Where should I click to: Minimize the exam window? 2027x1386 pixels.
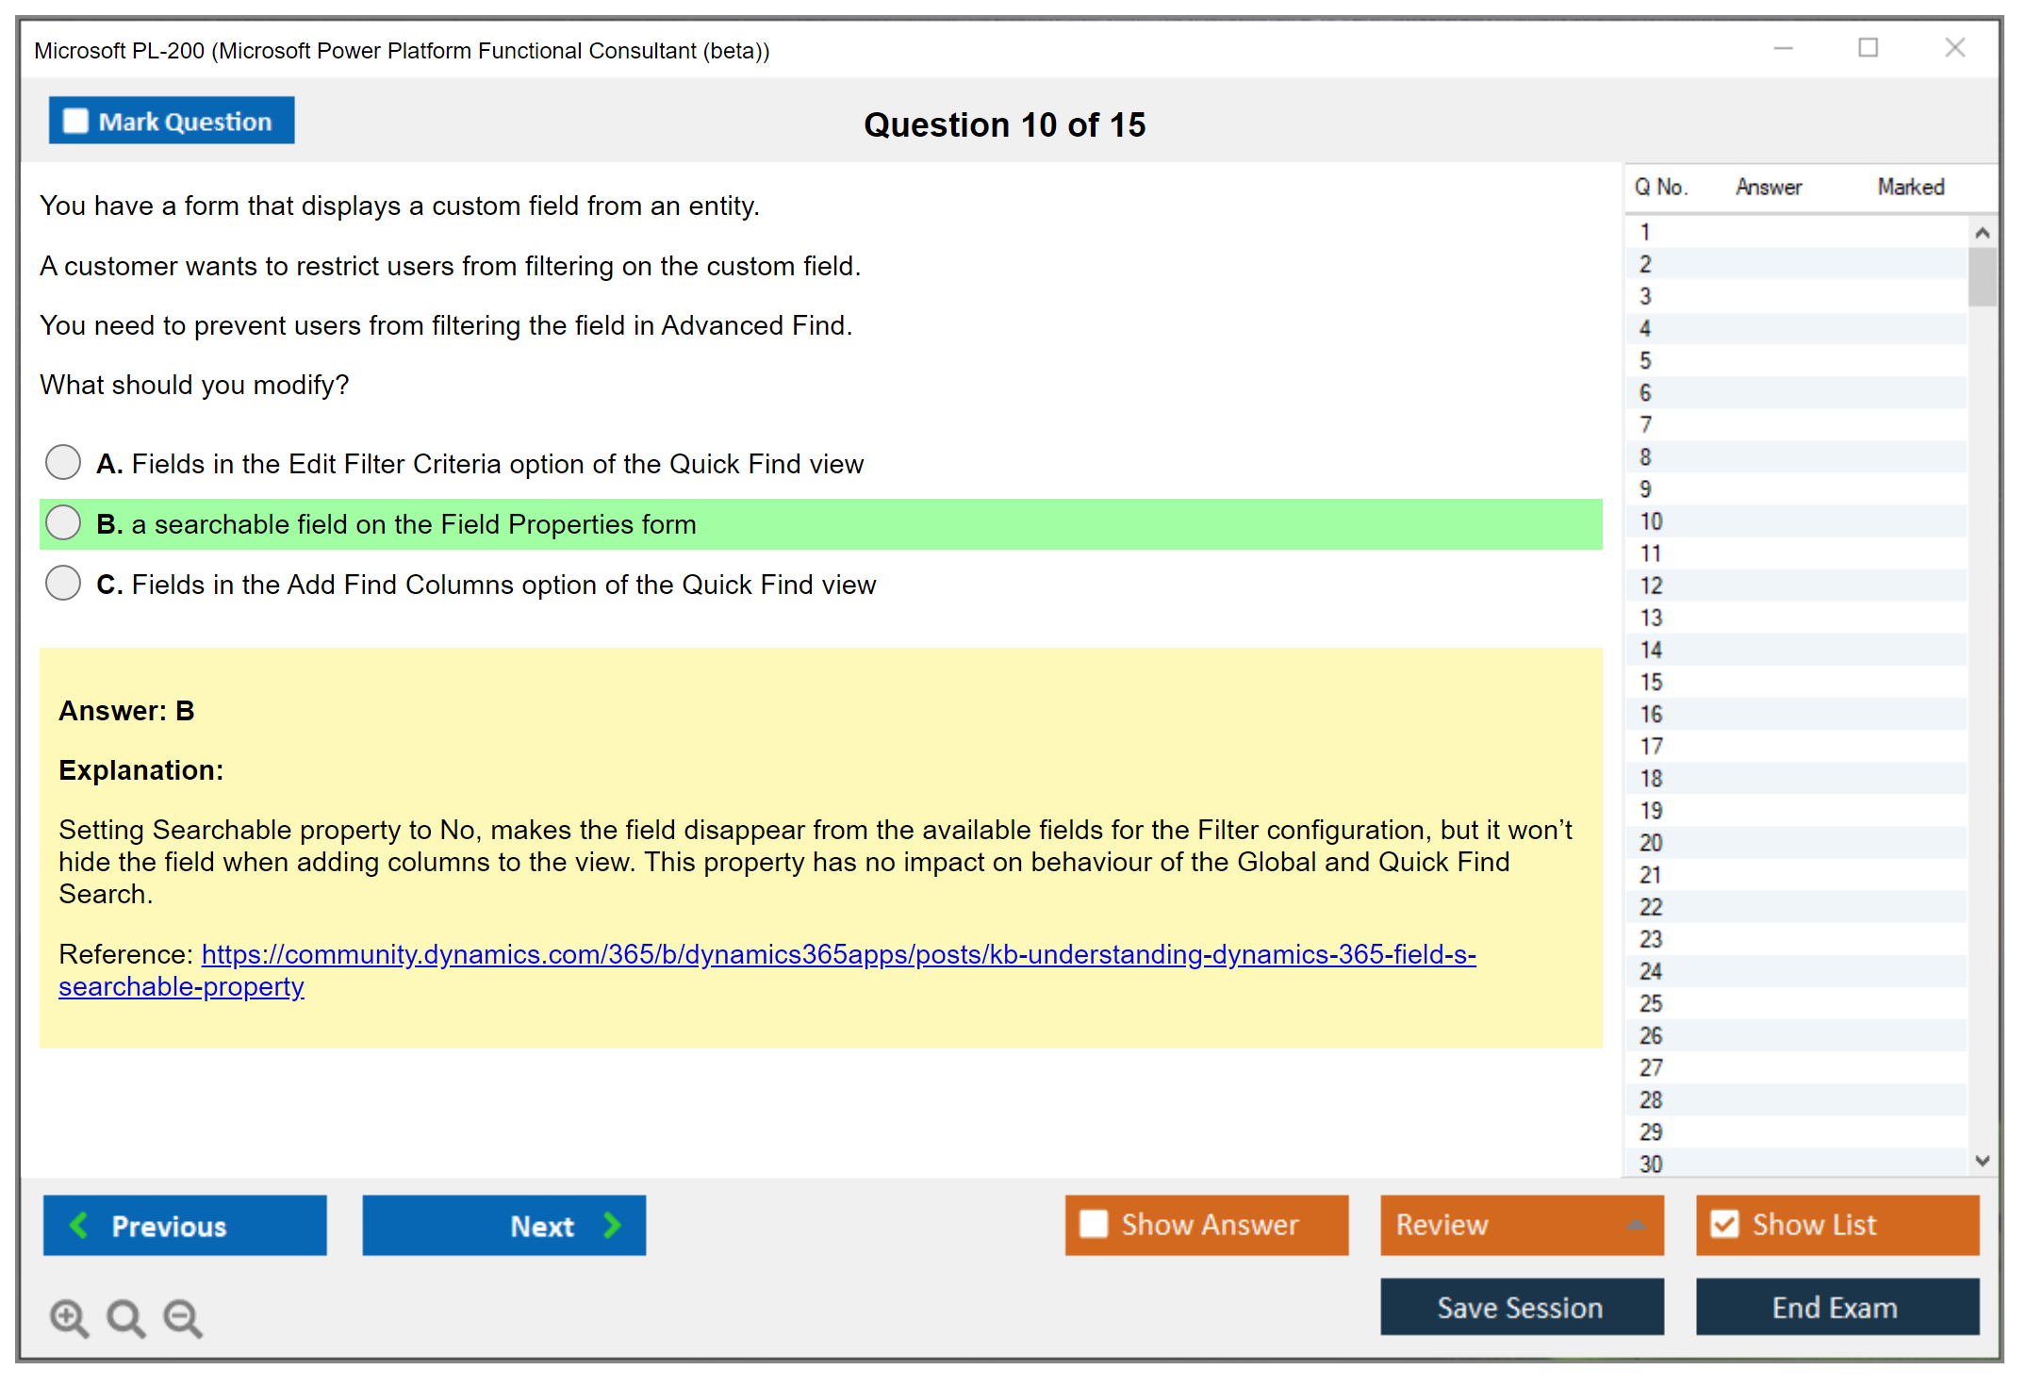1783,48
